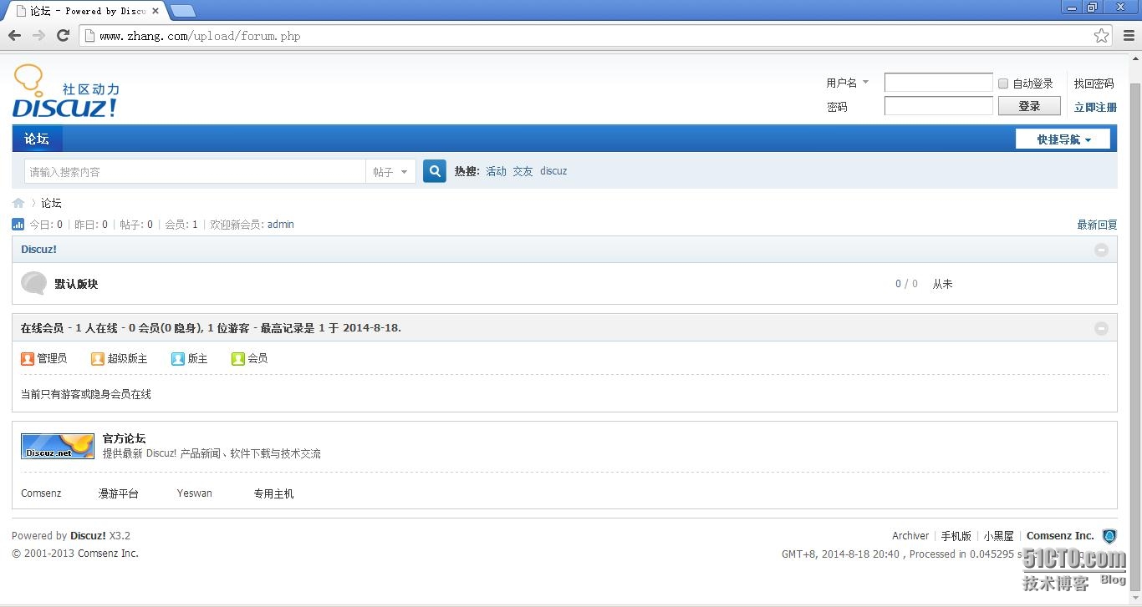The width and height of the screenshot is (1142, 607).
Task: Open a new browser tab
Action: 182,11
